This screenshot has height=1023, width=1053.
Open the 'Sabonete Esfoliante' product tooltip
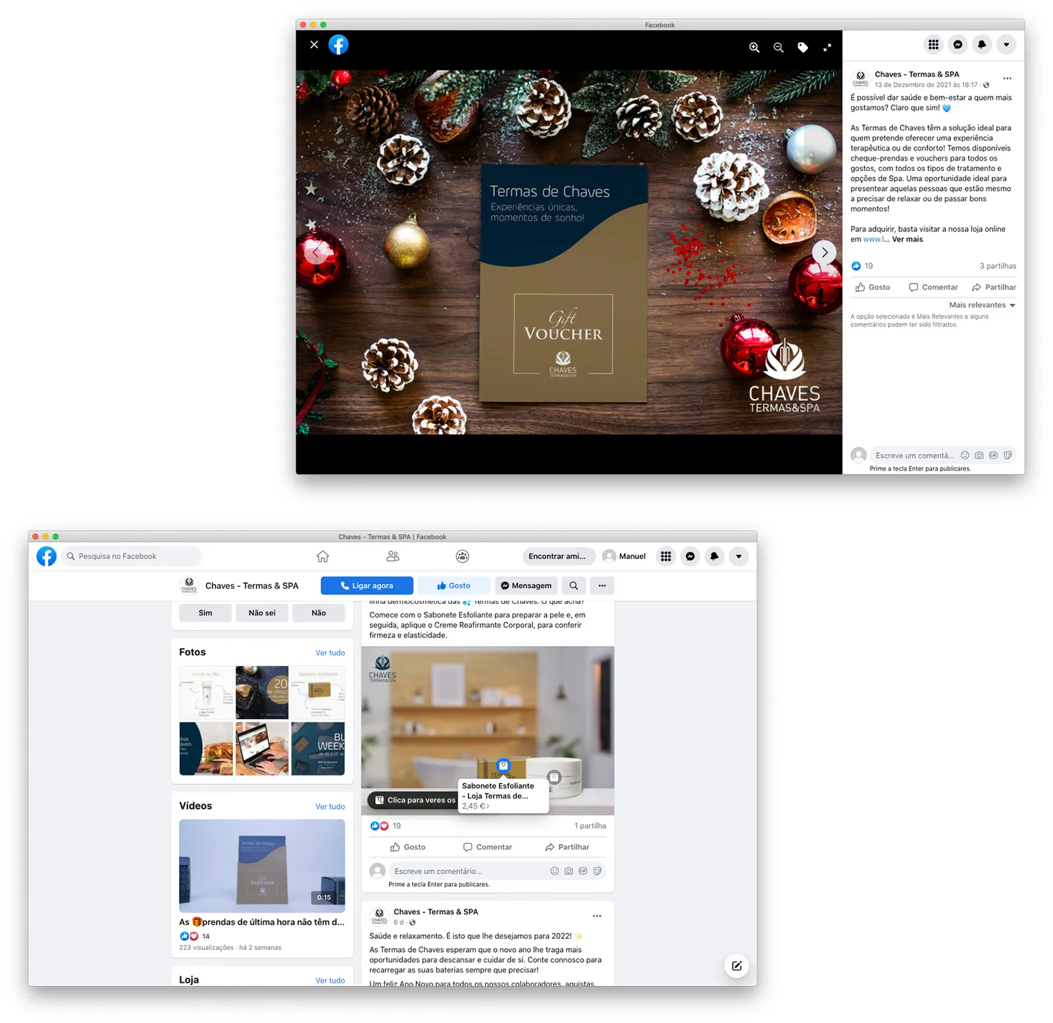point(503,796)
